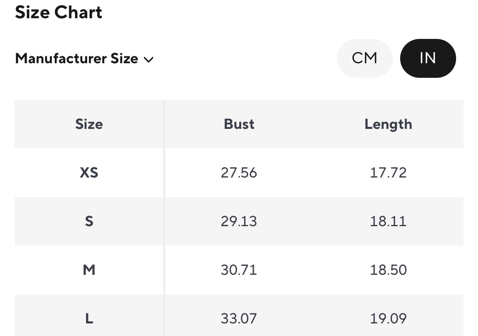The height and width of the screenshot is (336, 478).
Task: Select the XS size row label
Action: click(x=89, y=173)
